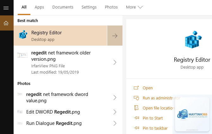Switch to the Apps tab

coord(39,7)
